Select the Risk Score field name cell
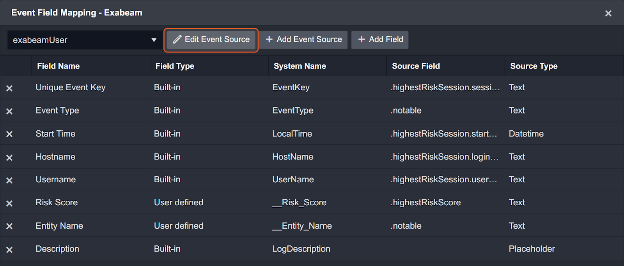This screenshot has height=266, width=624. click(x=57, y=203)
